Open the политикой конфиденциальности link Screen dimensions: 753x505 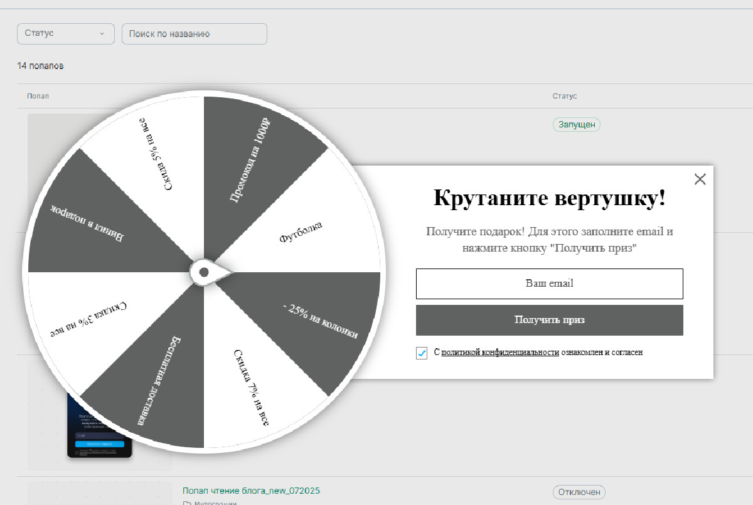click(499, 353)
